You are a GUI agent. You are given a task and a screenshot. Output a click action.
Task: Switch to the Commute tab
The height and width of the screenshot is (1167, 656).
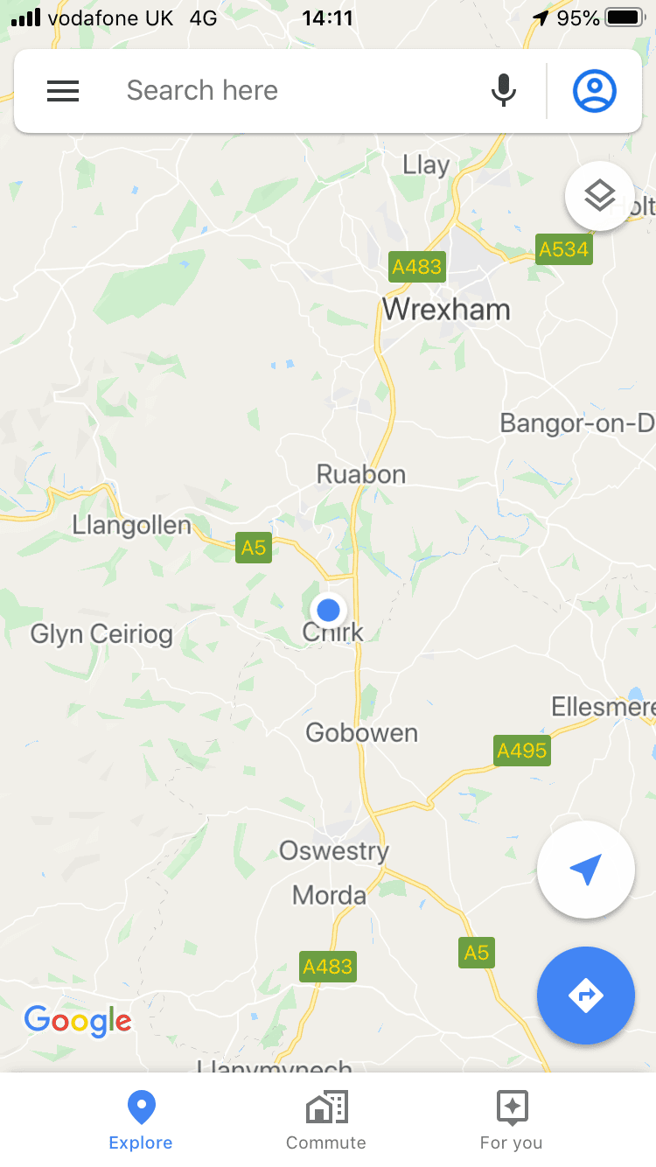(326, 1121)
